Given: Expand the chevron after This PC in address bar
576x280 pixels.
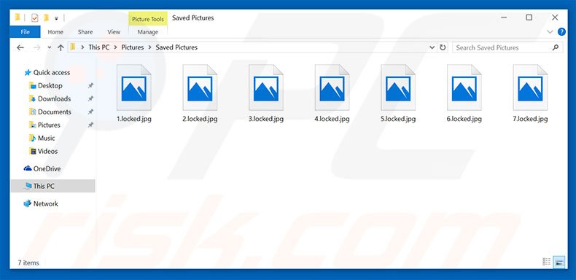Looking at the screenshot, I should (115, 47).
